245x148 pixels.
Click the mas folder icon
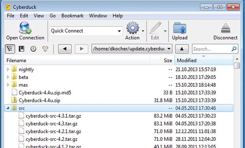pos(14,84)
